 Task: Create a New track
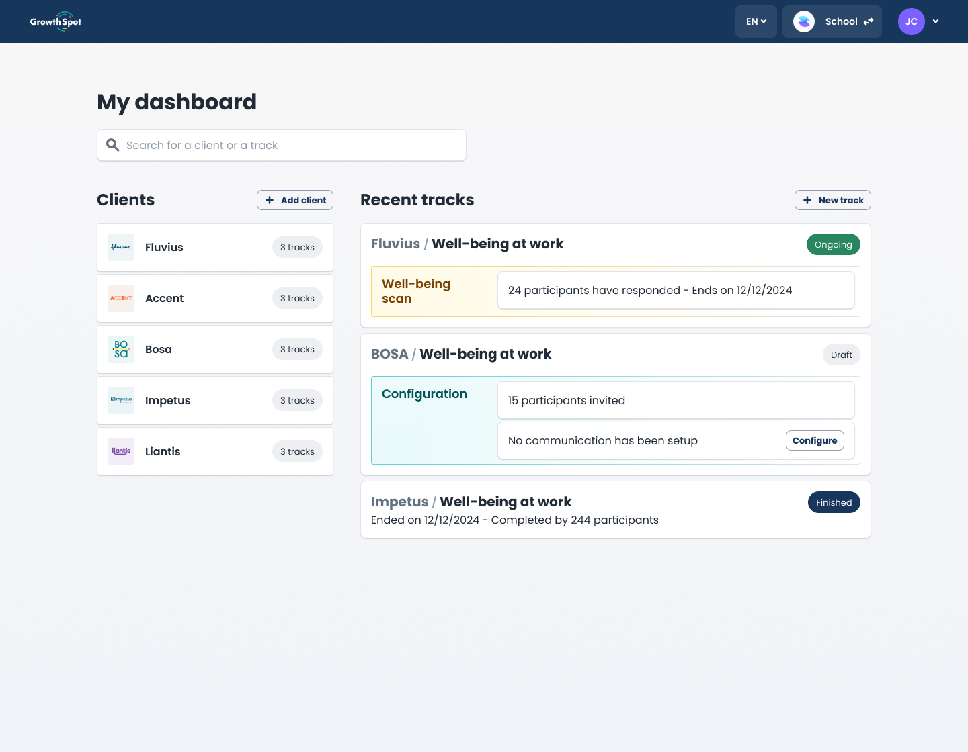click(832, 200)
